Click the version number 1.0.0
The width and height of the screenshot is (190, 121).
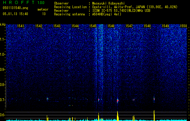(x=41, y=2)
